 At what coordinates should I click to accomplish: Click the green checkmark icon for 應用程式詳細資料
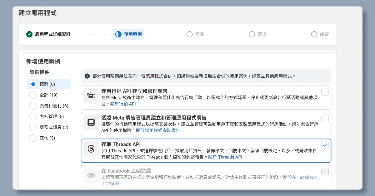pyautogui.click(x=29, y=34)
